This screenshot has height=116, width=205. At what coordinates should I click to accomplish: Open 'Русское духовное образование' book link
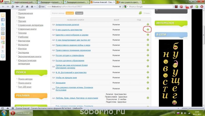[70, 61]
